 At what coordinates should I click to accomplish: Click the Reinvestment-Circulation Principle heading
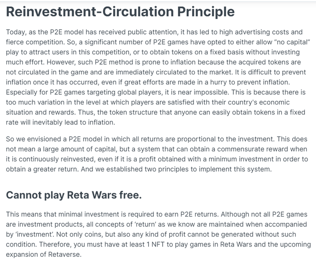tap(120, 12)
